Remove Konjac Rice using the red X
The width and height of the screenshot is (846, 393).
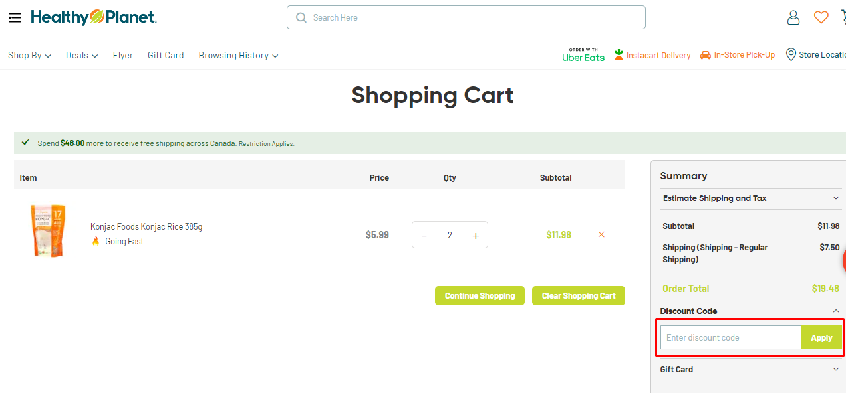point(601,234)
